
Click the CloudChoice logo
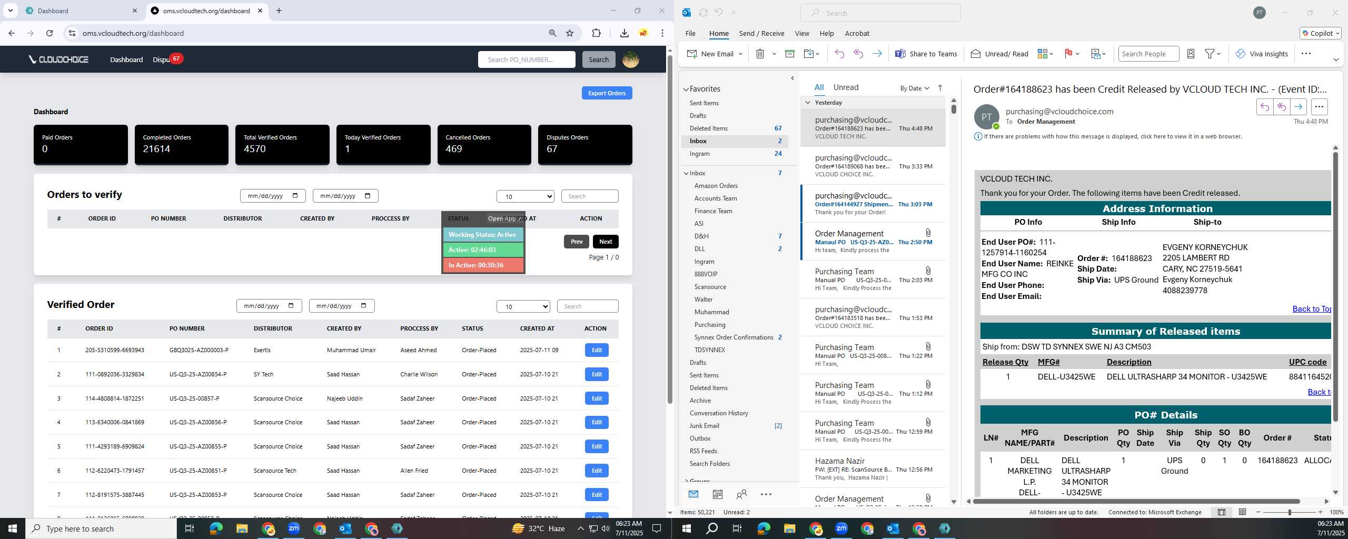tap(58, 59)
